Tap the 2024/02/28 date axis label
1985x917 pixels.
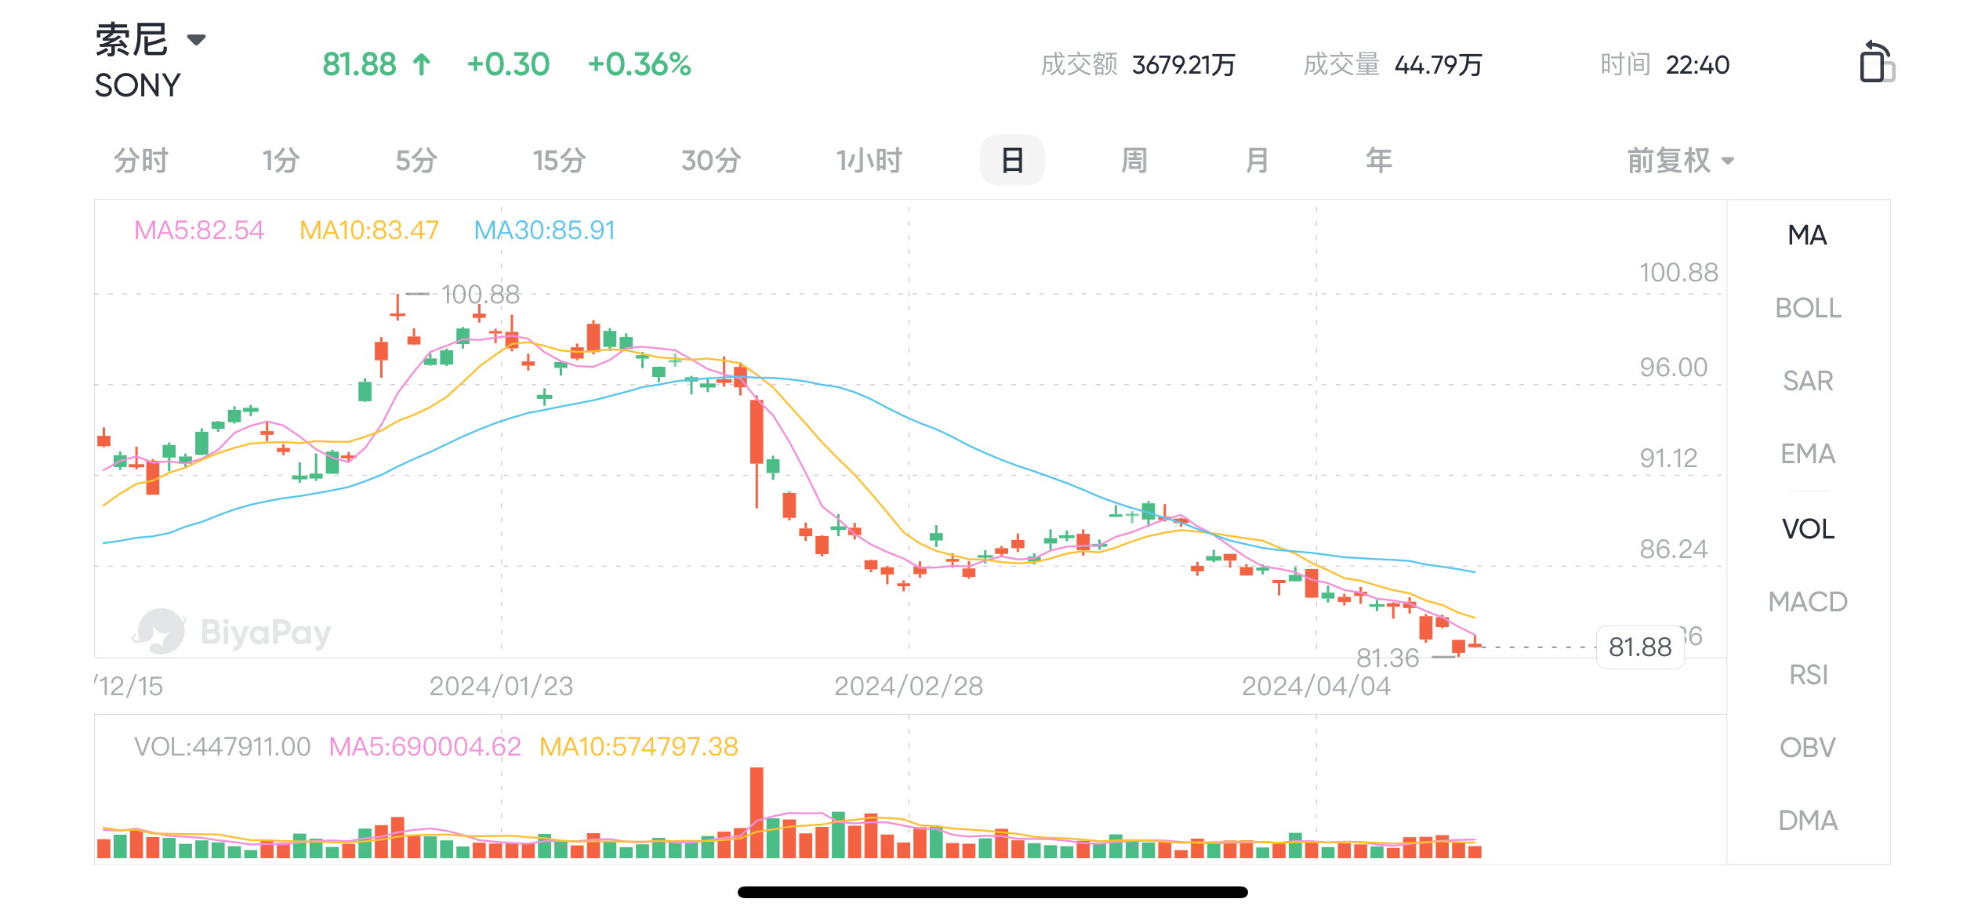click(x=909, y=687)
